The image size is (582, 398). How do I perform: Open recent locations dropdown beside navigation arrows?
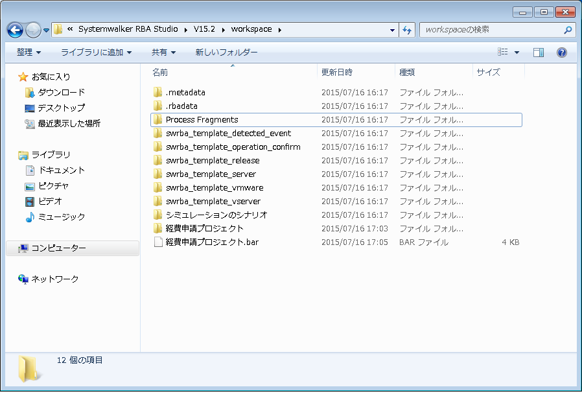click(x=46, y=30)
